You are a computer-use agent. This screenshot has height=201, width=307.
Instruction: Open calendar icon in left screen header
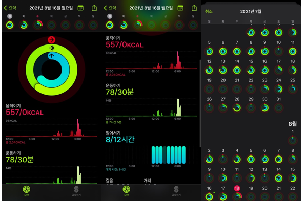tap(80, 8)
